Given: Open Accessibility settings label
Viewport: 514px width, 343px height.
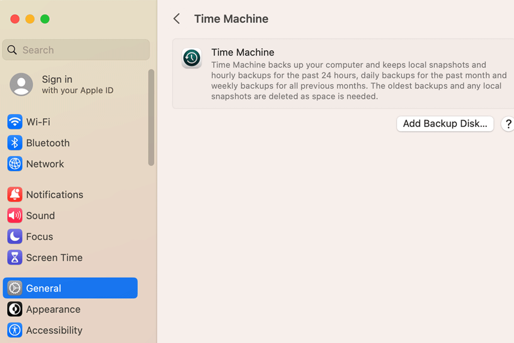Looking at the screenshot, I should pyautogui.click(x=54, y=330).
